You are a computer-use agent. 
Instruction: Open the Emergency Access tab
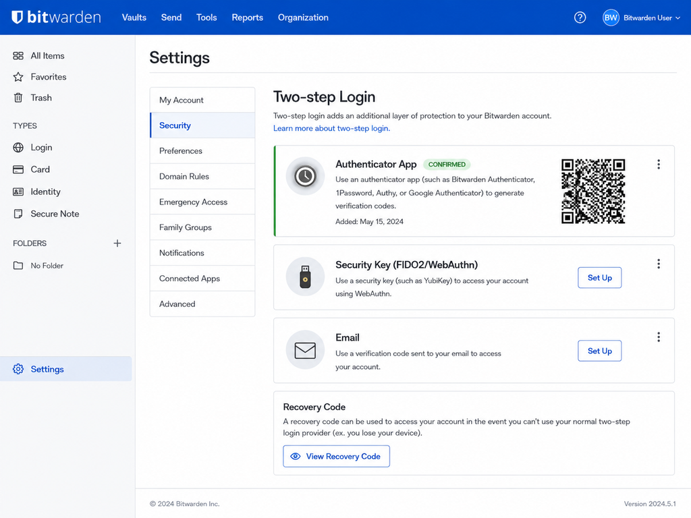click(202, 202)
